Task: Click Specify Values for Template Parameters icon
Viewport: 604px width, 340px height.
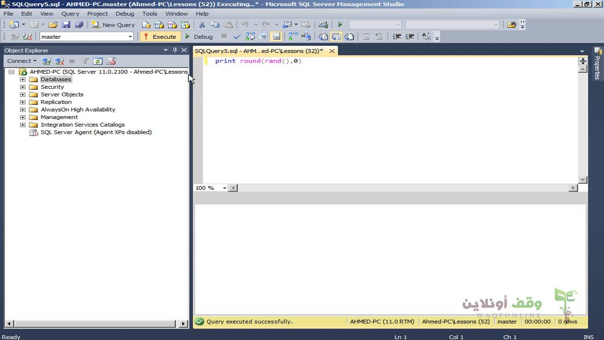Action: 426,36
